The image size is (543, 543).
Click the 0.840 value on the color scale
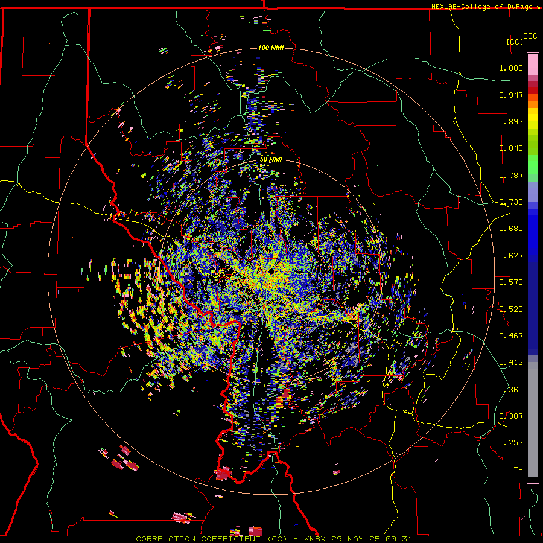point(511,148)
